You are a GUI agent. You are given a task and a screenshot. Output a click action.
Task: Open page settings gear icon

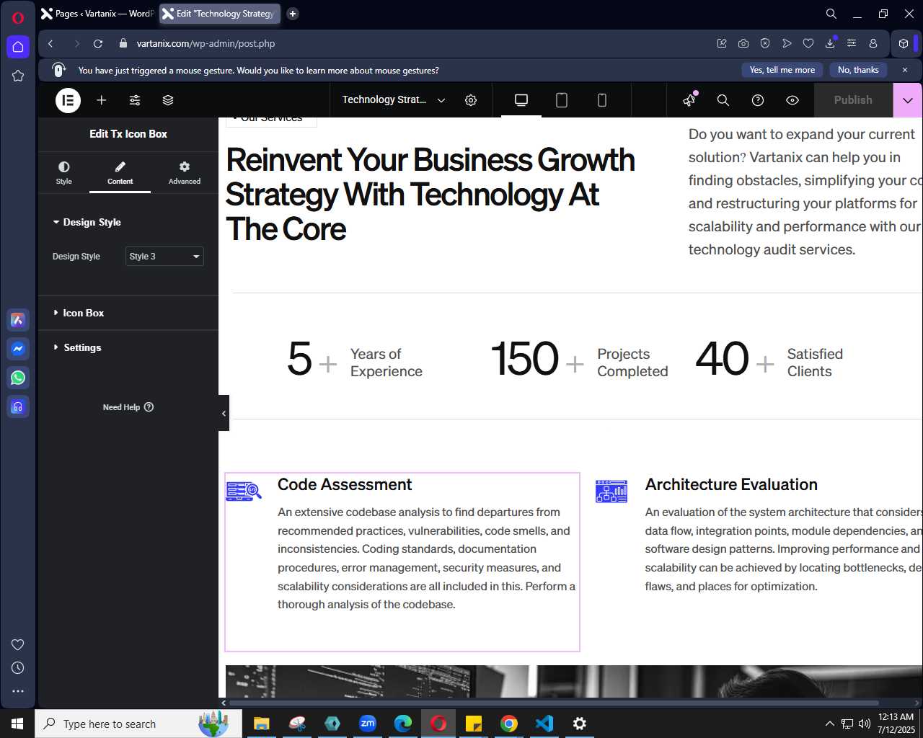471,100
